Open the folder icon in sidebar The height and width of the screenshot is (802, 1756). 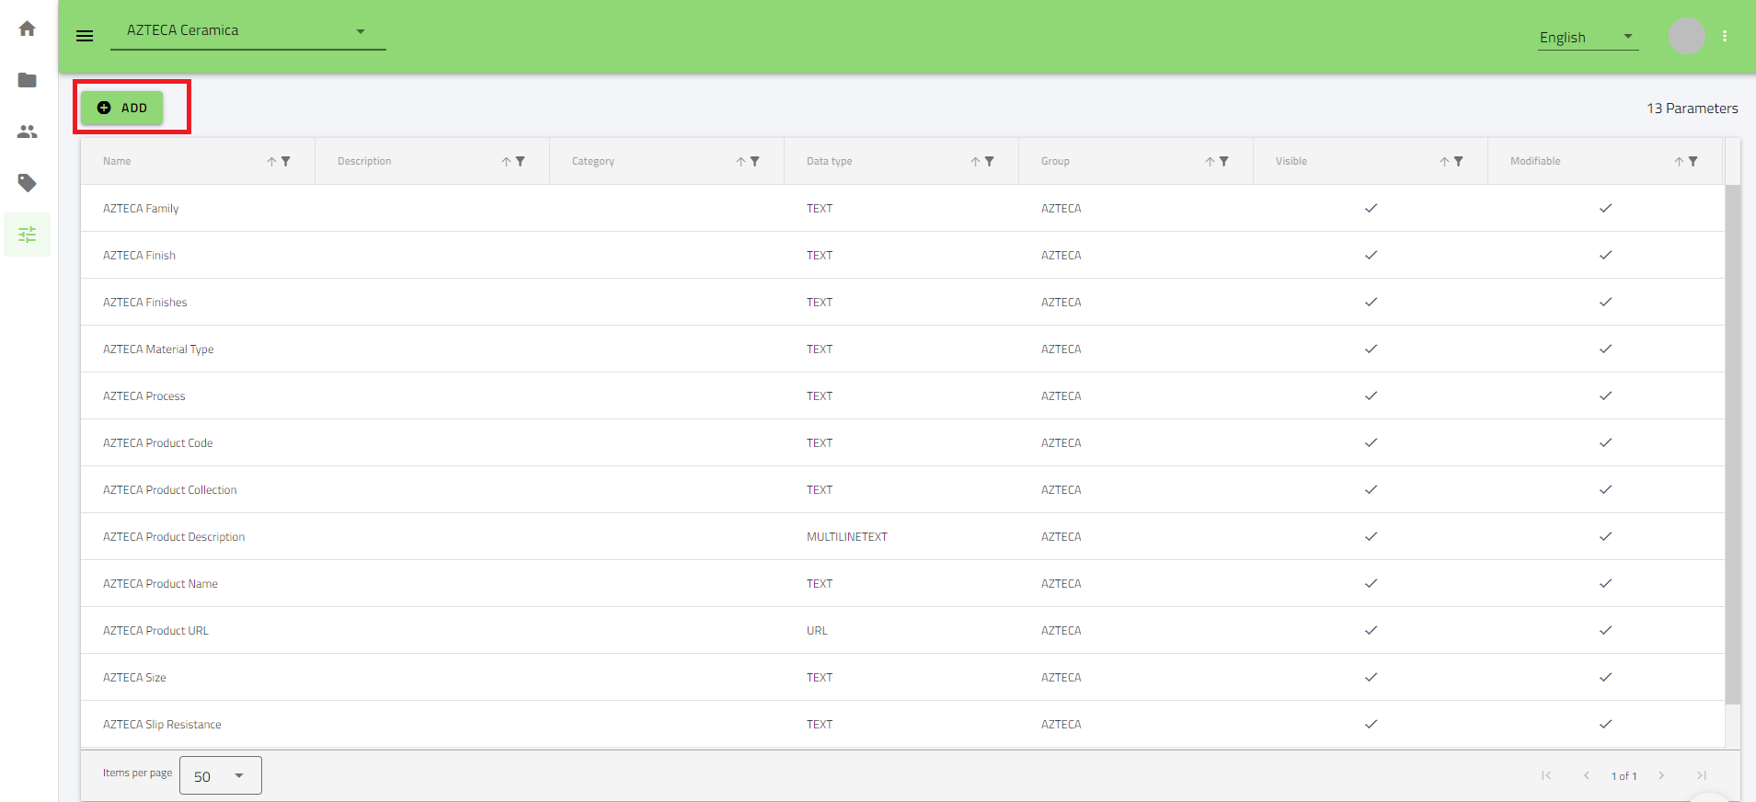[28, 80]
